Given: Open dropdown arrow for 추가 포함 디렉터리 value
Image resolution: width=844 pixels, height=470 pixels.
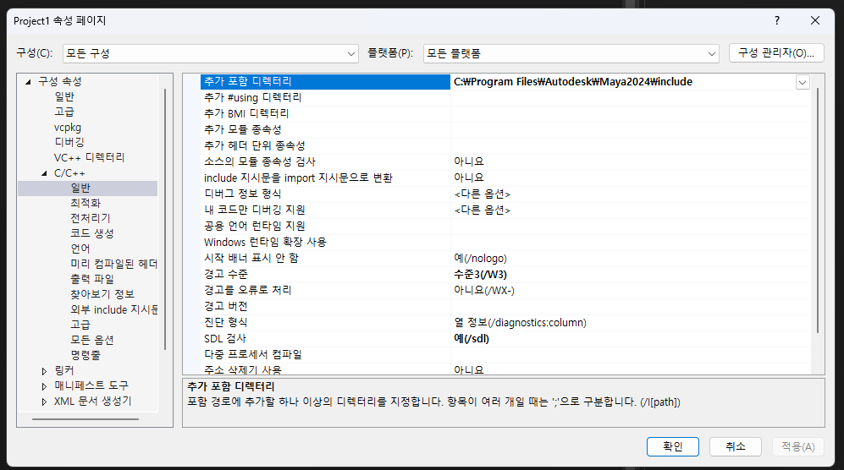Looking at the screenshot, I should tap(803, 82).
